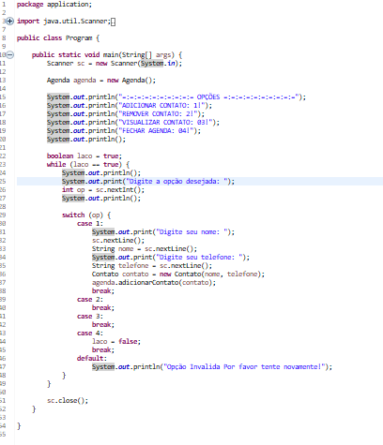The image size is (383, 445).
Task: Click the OPÇÕES println line
Action: pyautogui.click(x=176, y=97)
